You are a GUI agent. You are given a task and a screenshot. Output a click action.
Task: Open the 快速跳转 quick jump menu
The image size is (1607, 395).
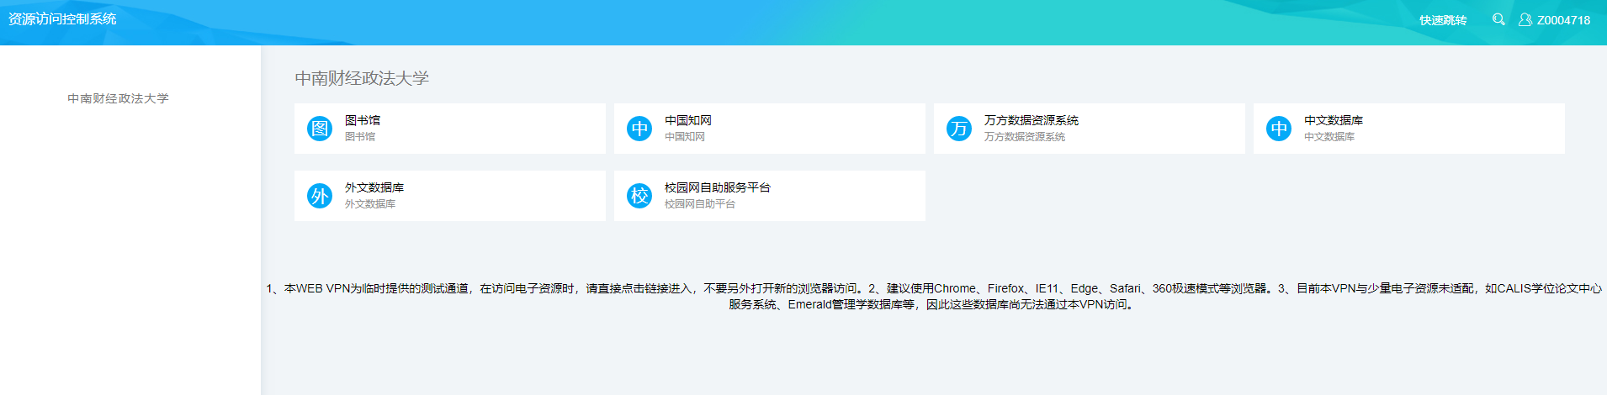(1443, 20)
